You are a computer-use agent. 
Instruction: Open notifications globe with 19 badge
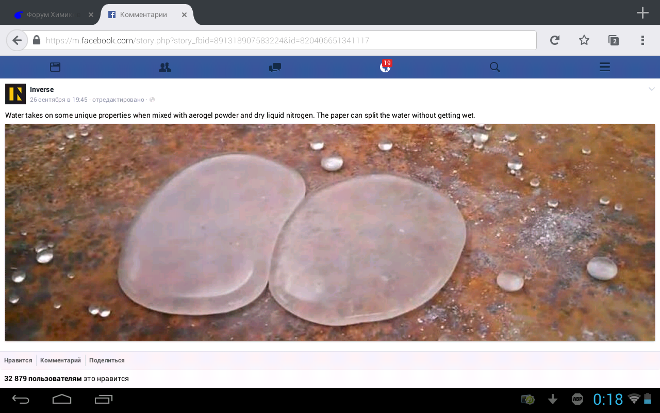385,67
